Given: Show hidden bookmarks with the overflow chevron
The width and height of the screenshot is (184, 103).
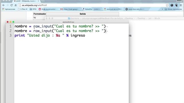Looking at the screenshot, I should pos(162,9).
